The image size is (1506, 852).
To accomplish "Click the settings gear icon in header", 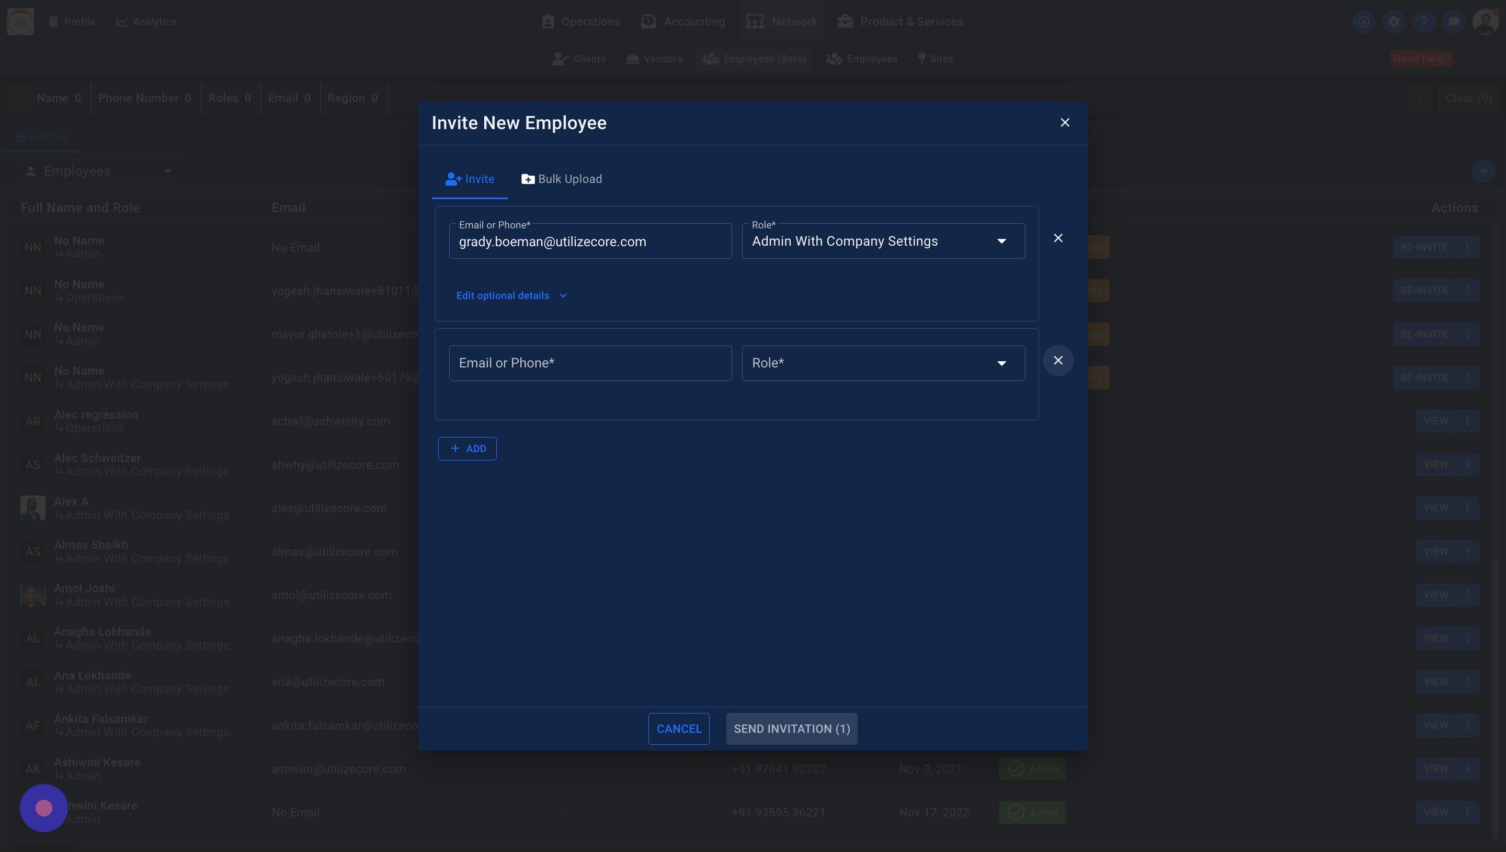I will click(x=1394, y=21).
